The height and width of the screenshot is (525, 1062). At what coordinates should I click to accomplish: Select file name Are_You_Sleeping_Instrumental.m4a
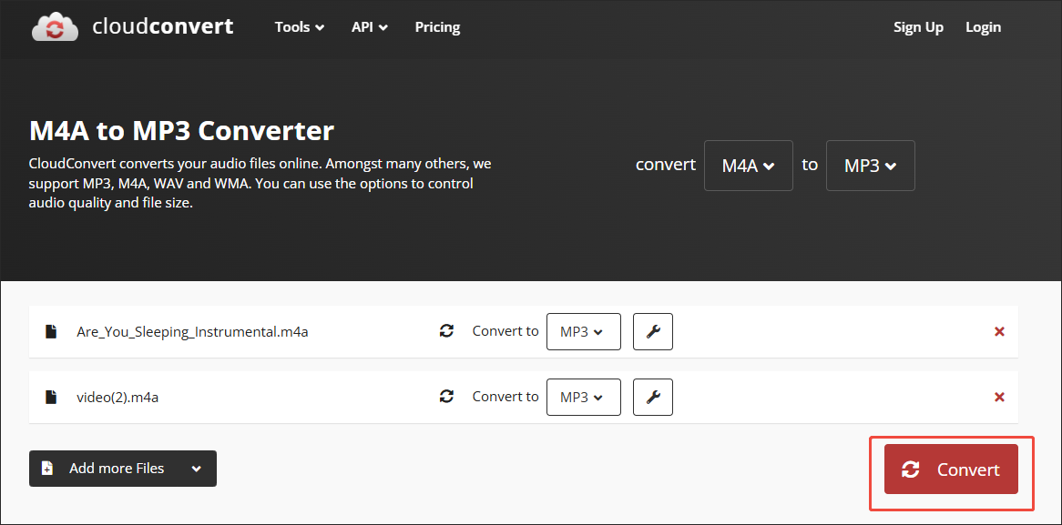(x=192, y=332)
